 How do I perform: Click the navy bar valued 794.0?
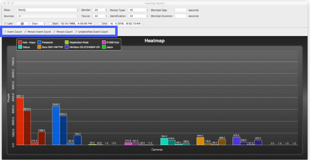pos(77,140)
